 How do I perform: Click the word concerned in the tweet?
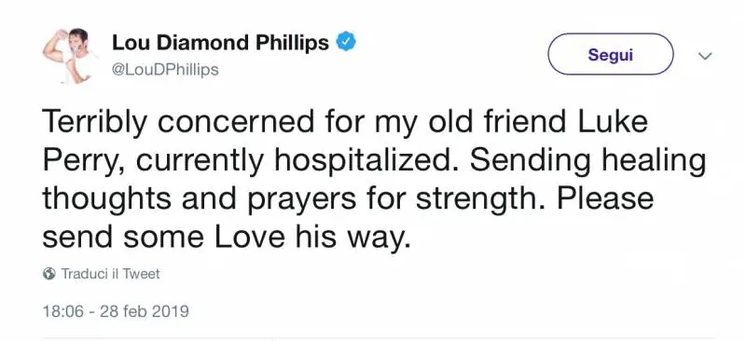[236, 121]
